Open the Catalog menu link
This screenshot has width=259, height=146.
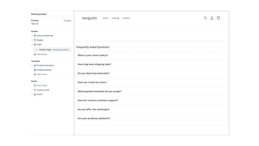[115, 18]
